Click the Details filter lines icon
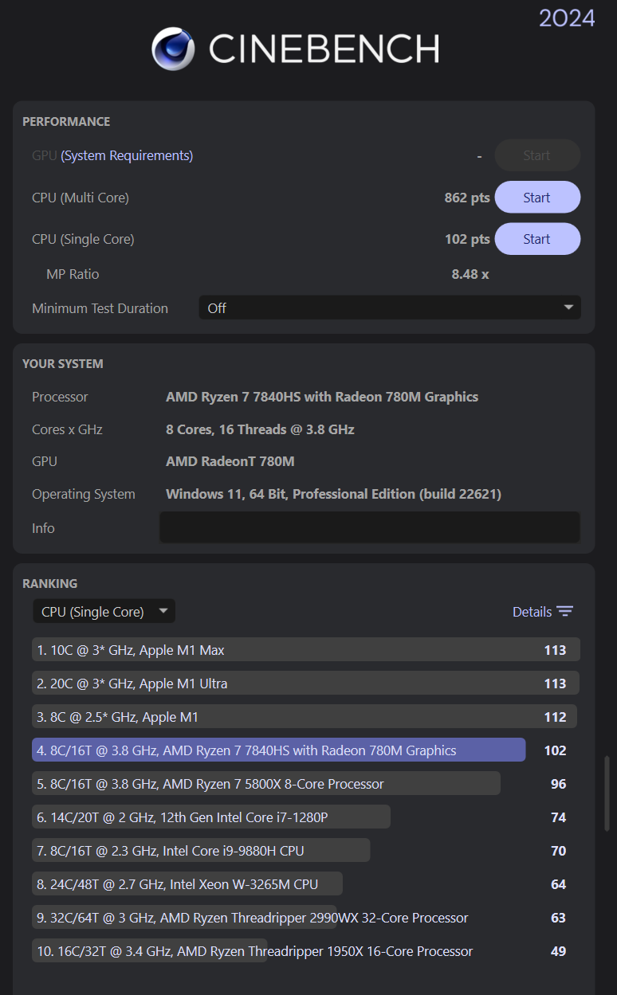The height and width of the screenshot is (995, 617). click(x=565, y=612)
